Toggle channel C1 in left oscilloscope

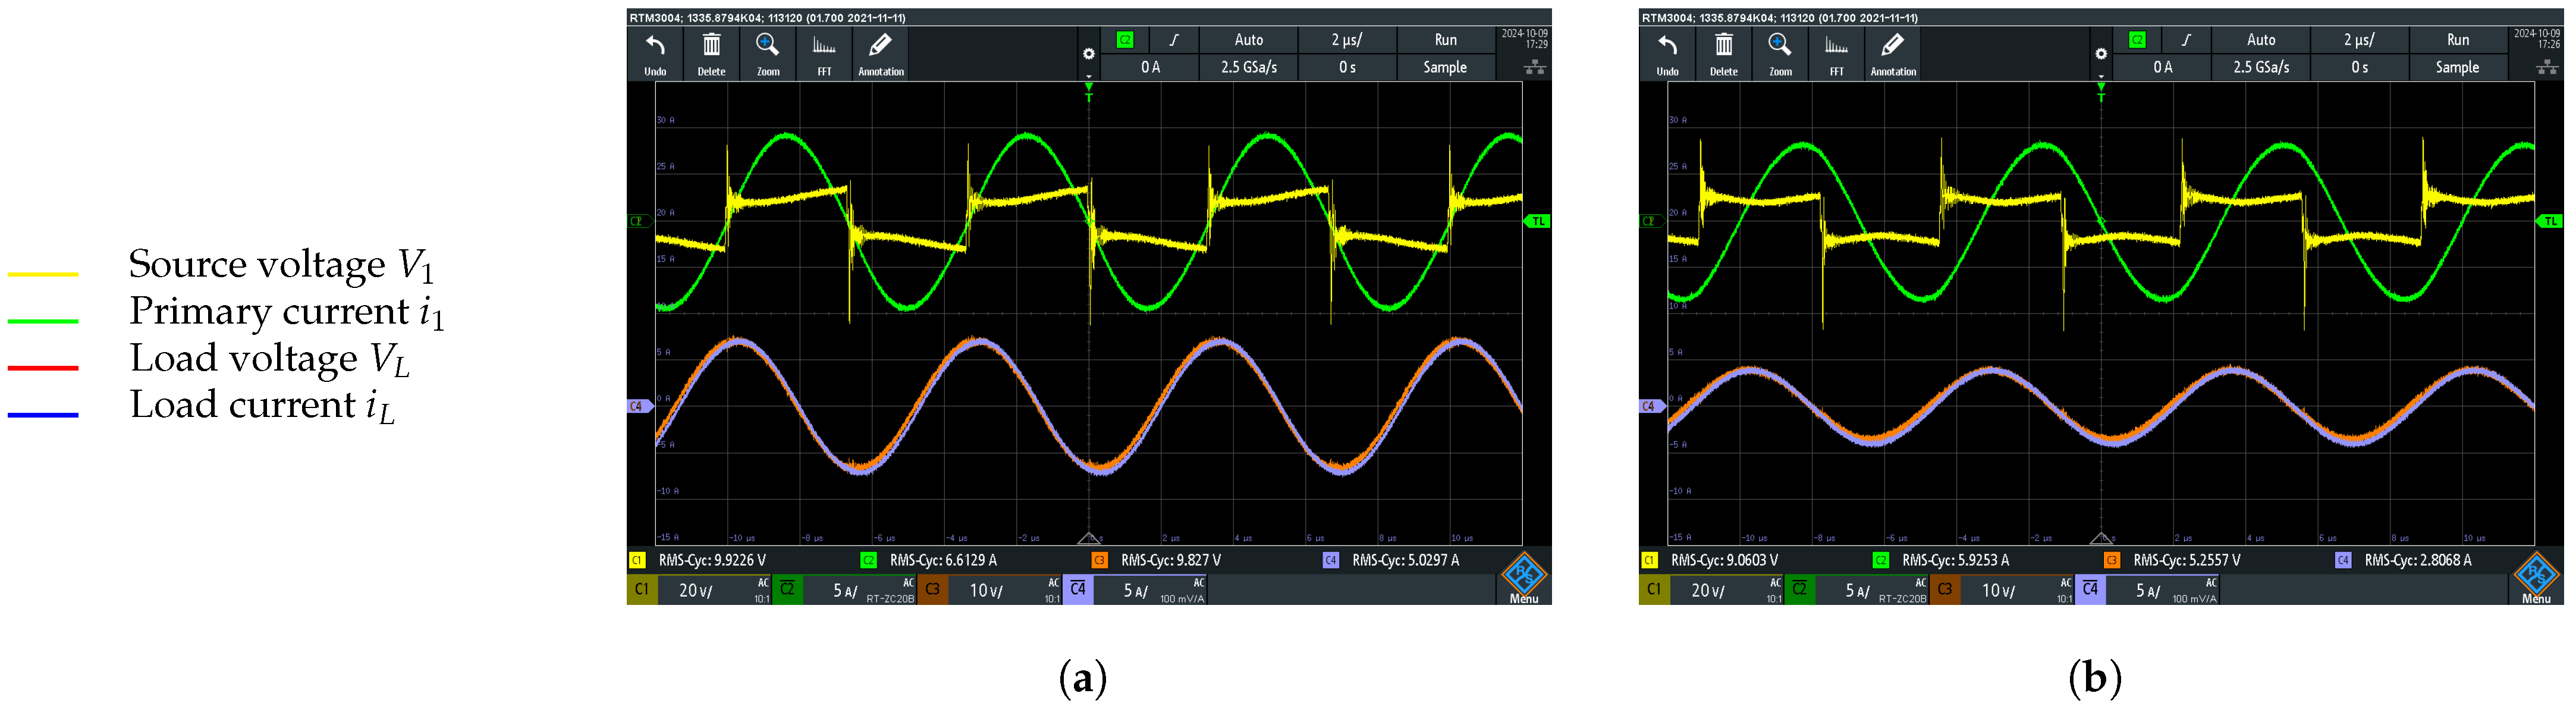[x=642, y=590]
